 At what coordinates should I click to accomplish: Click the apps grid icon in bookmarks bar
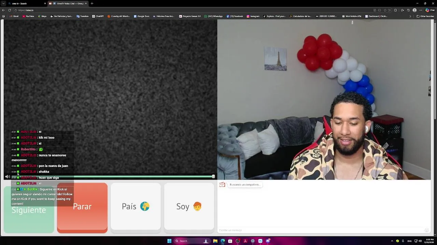pos(3,16)
